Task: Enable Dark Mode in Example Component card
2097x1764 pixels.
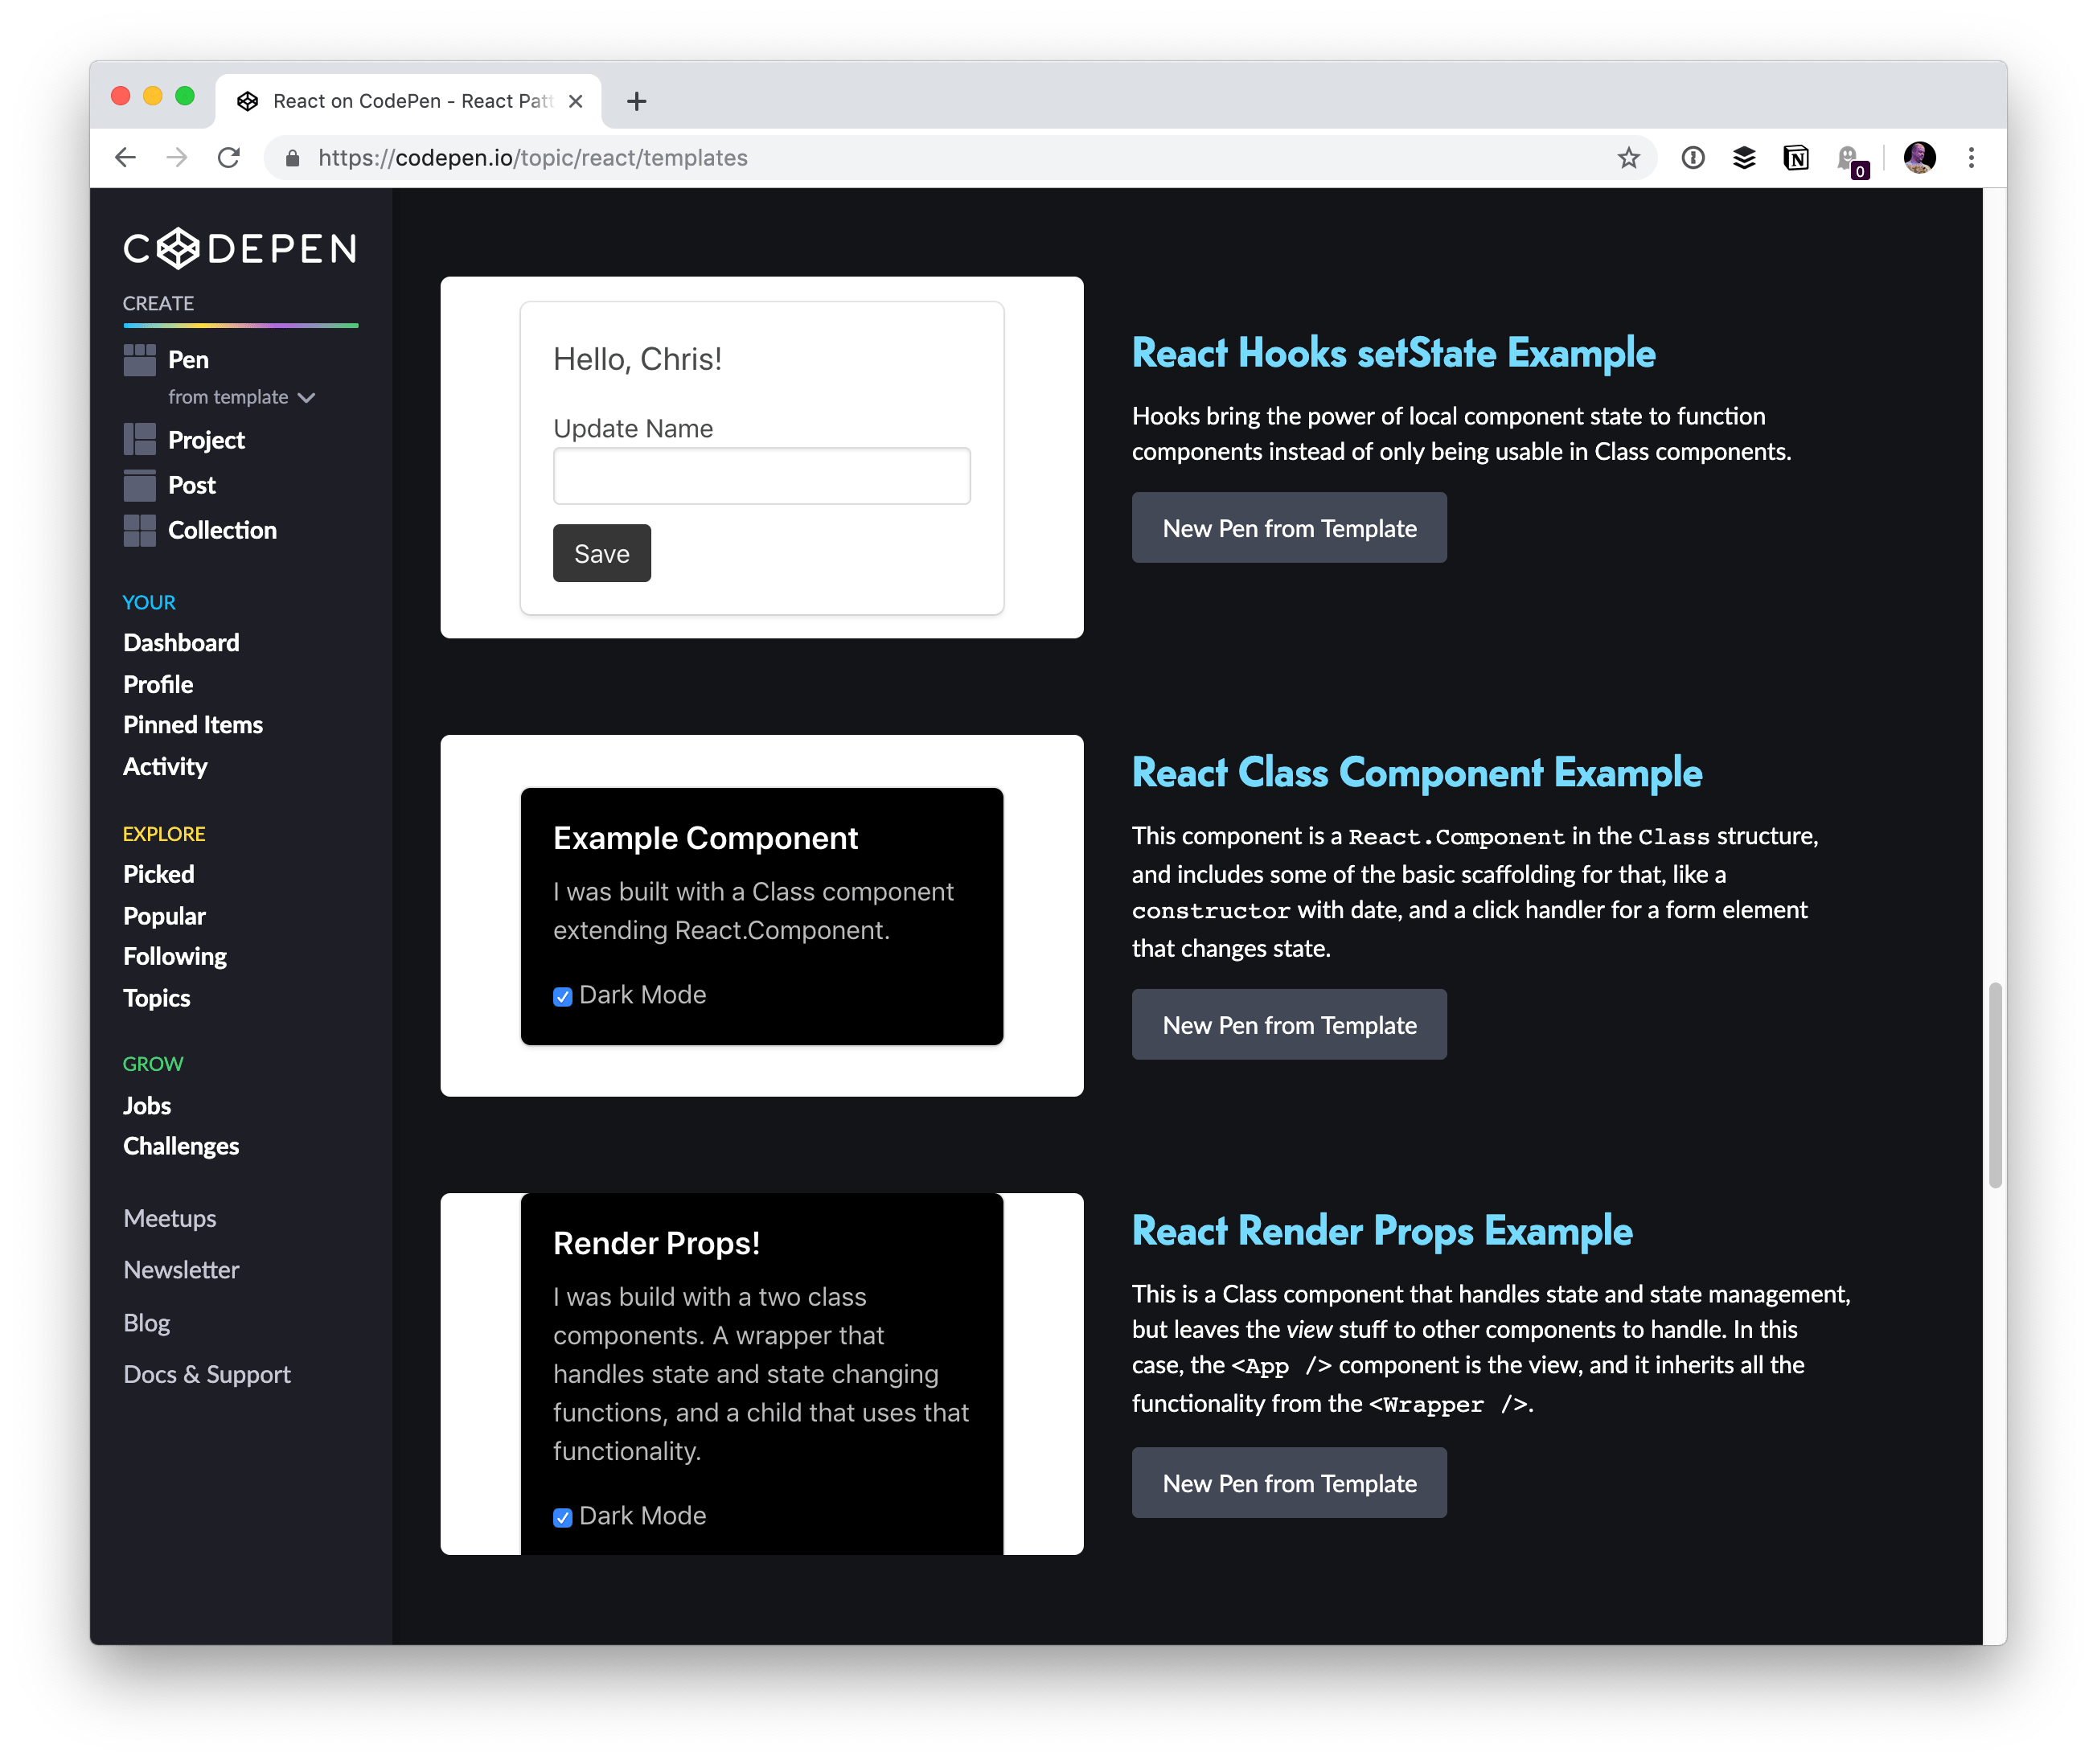Action: (x=562, y=996)
